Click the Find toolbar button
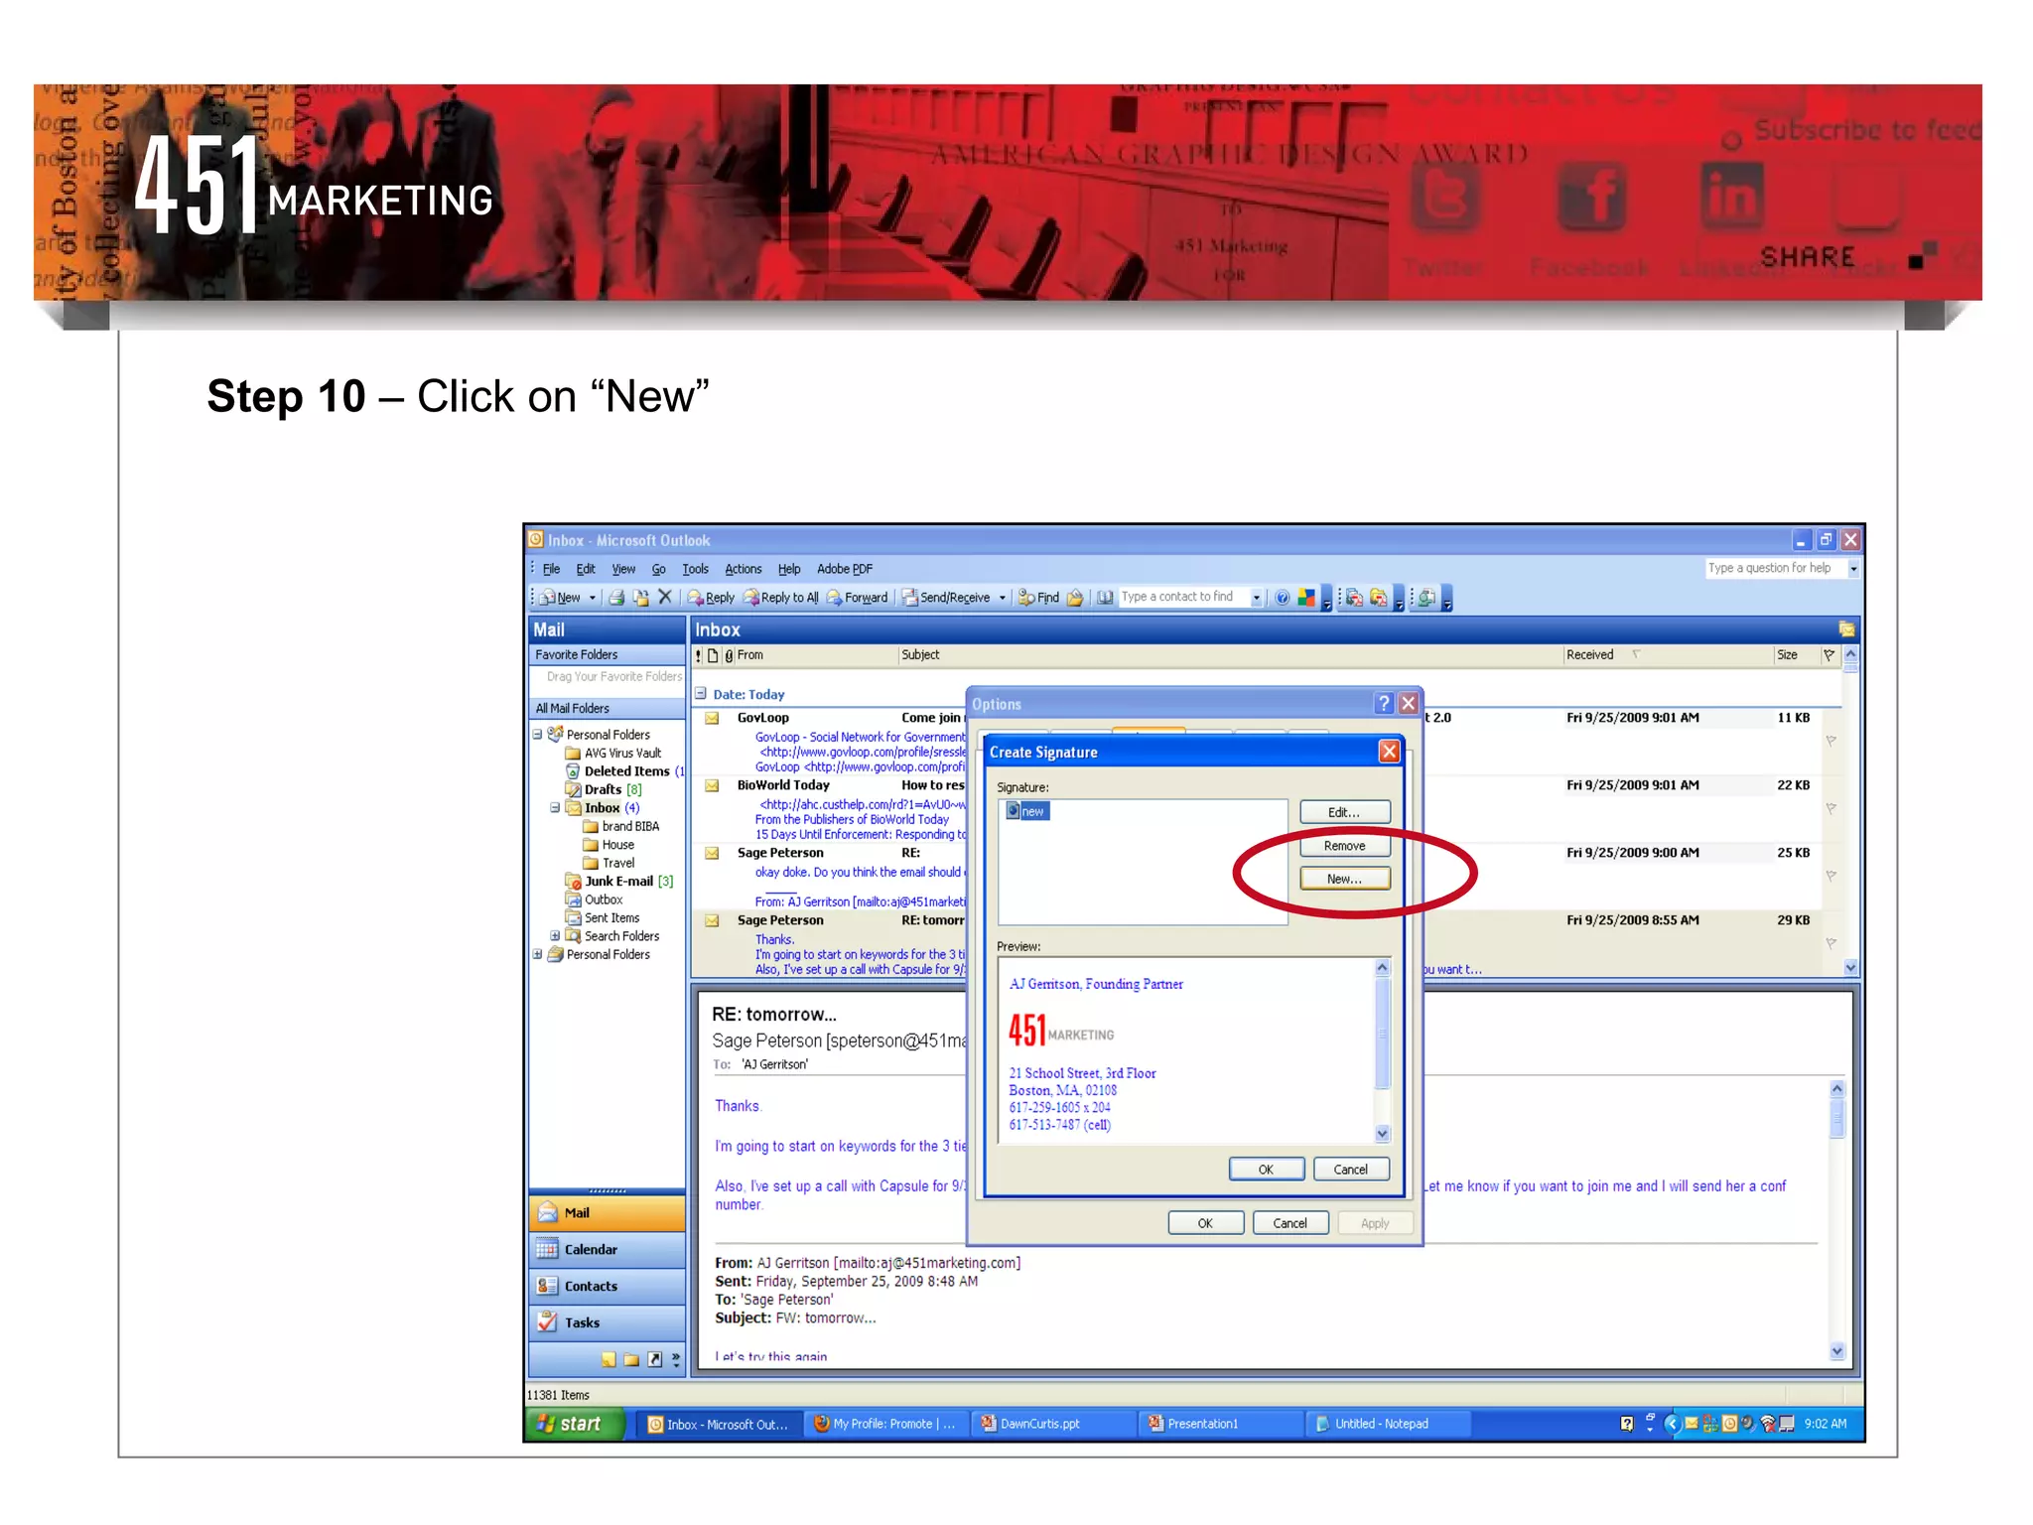This screenshot has width=2033, height=1525. [x=1039, y=598]
